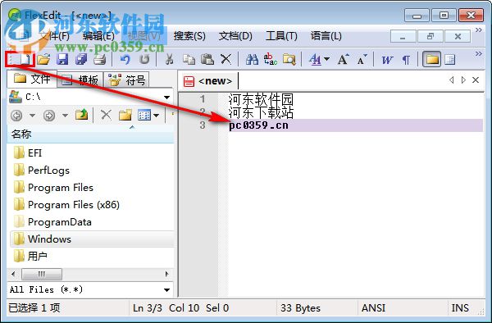This screenshot has height=323, width=492.
Task: Click the text 河东软件园 on line 1
Action: point(261,100)
